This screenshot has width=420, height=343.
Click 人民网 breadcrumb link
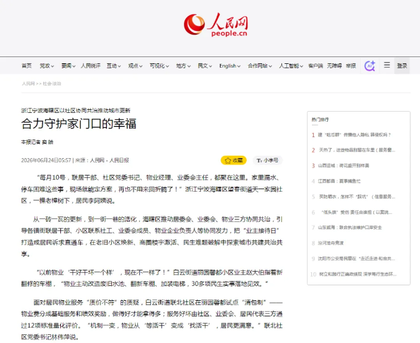(28, 84)
